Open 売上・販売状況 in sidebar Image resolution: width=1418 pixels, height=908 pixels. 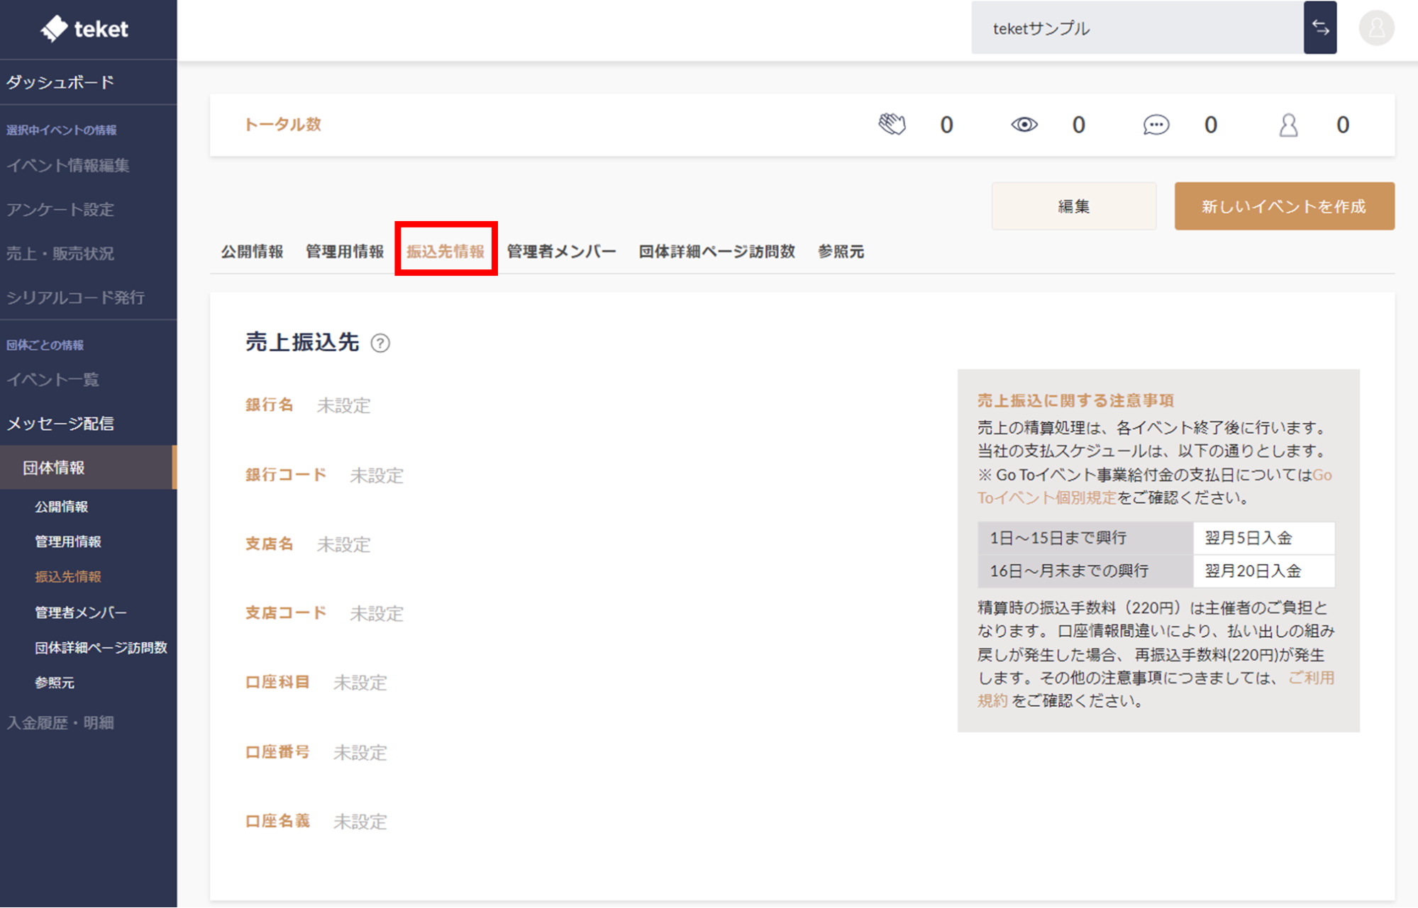pyautogui.click(x=60, y=254)
